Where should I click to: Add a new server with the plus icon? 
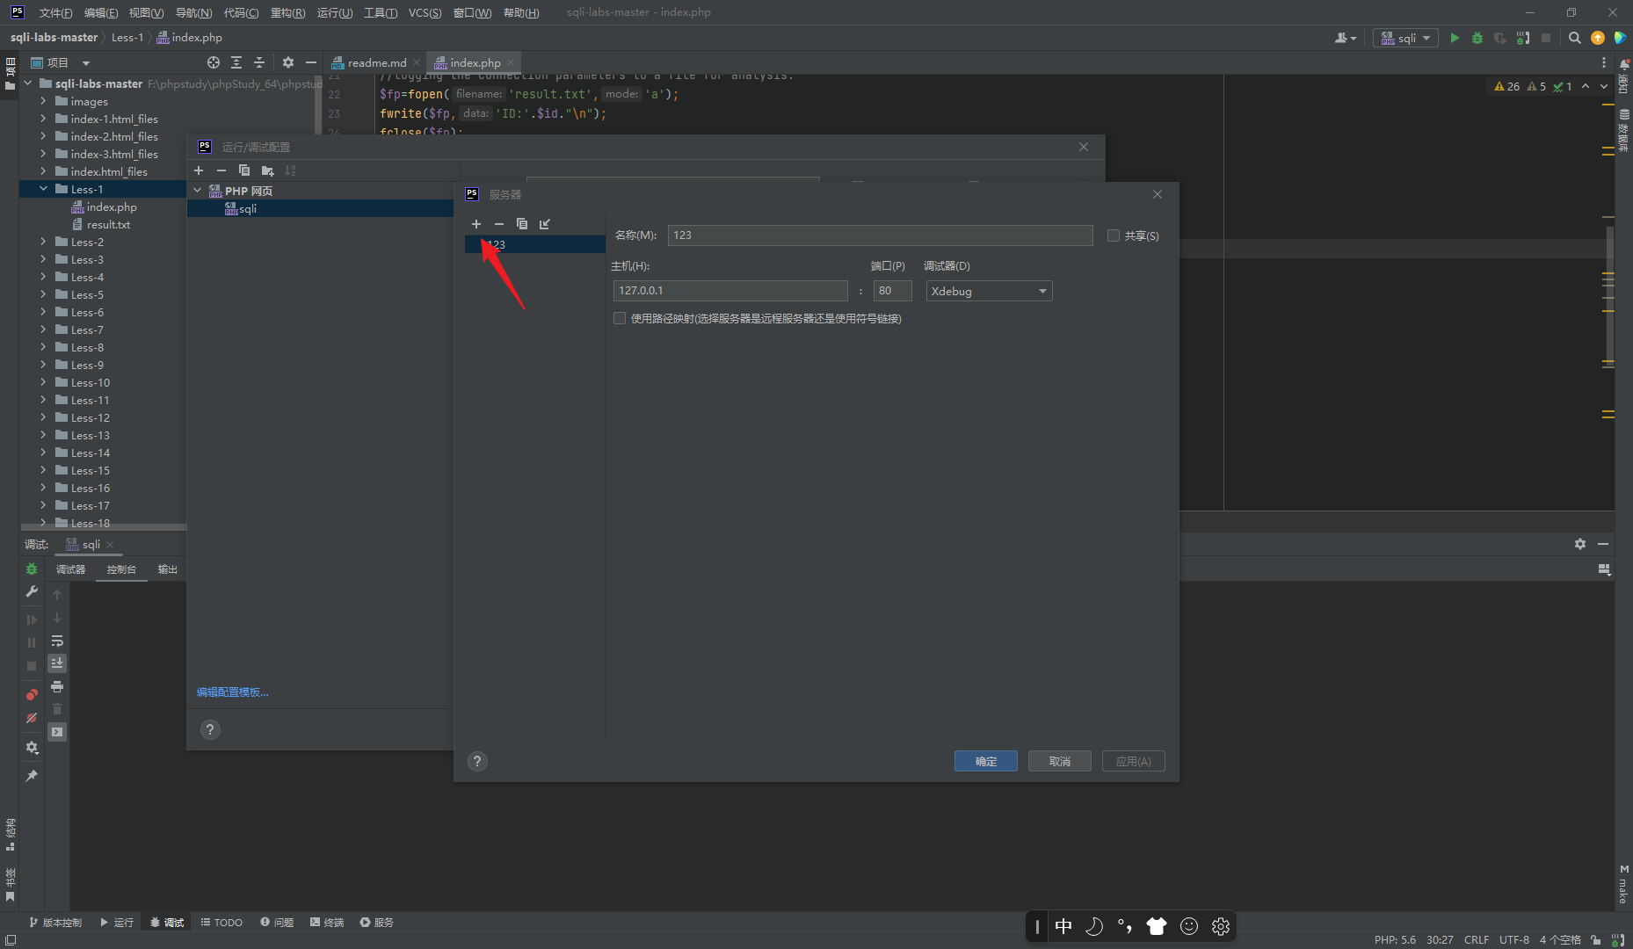476,224
